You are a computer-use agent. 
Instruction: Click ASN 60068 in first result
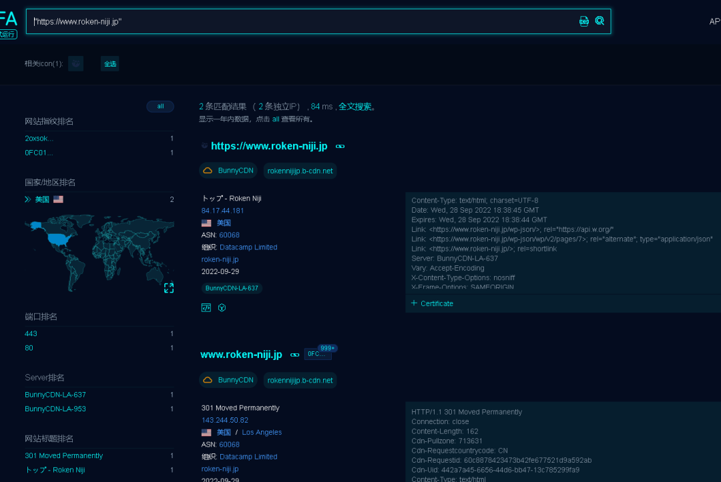[230, 235]
